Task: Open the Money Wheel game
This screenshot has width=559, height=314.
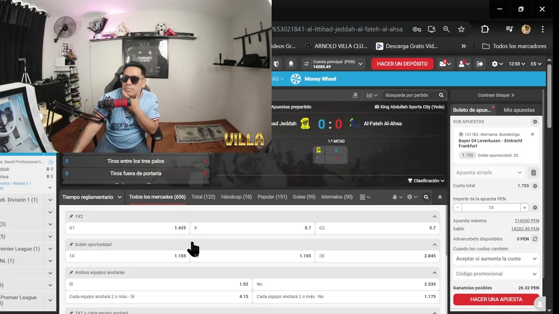Action: pyautogui.click(x=314, y=79)
